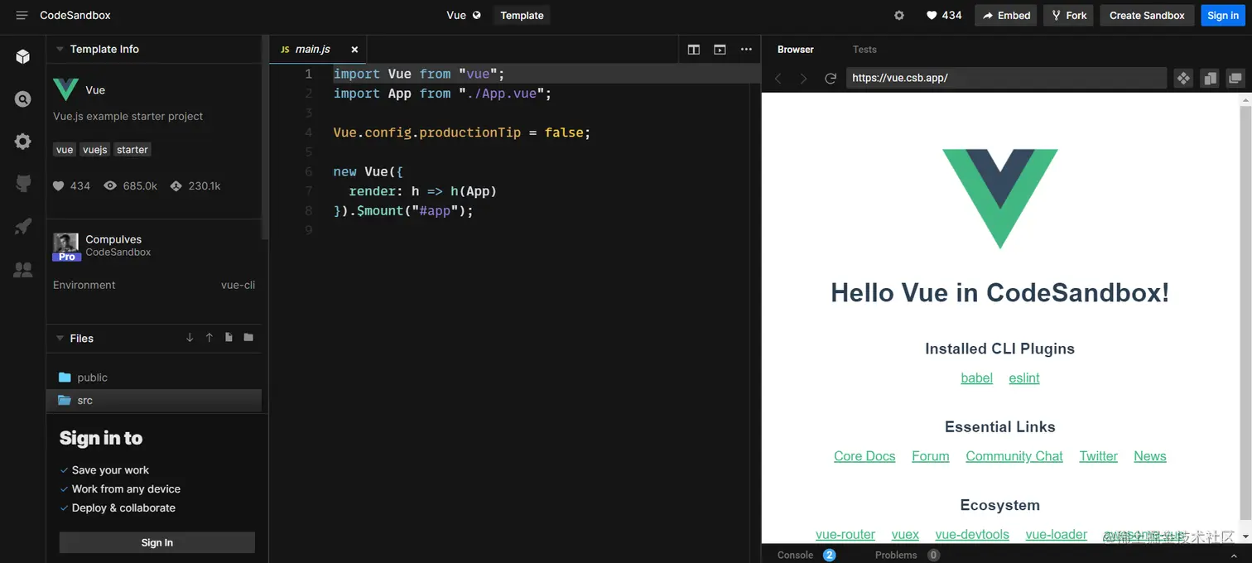
Task: Click the vuejs tag
Action: pos(95,150)
